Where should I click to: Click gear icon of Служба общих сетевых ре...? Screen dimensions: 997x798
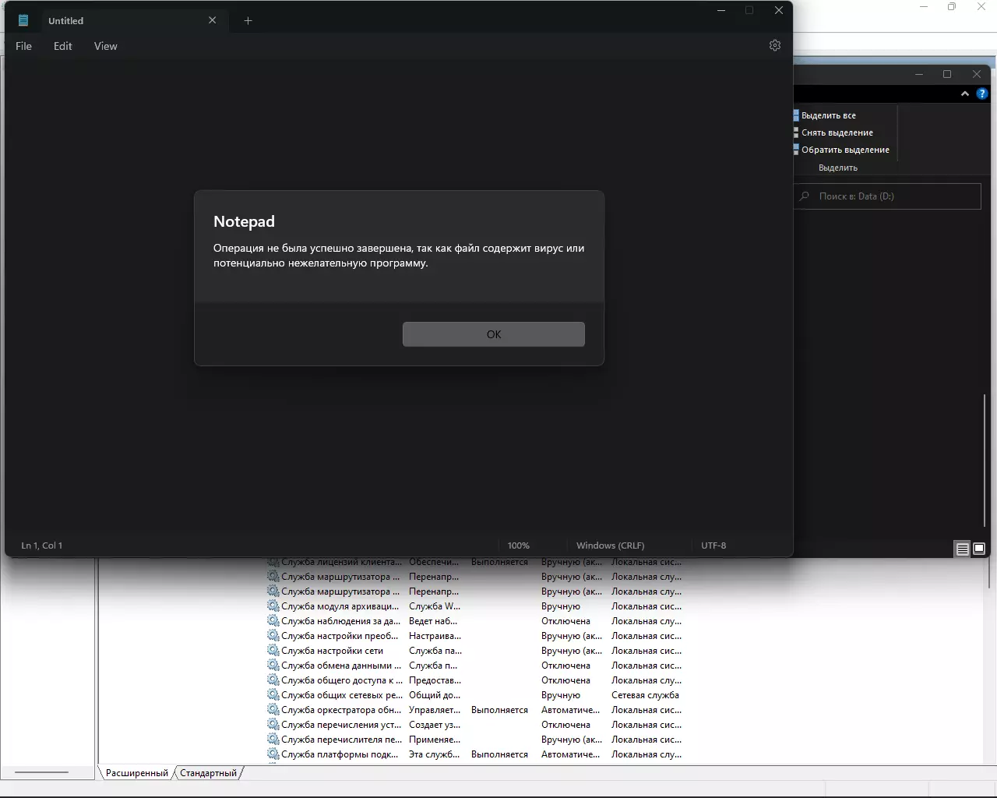click(273, 694)
